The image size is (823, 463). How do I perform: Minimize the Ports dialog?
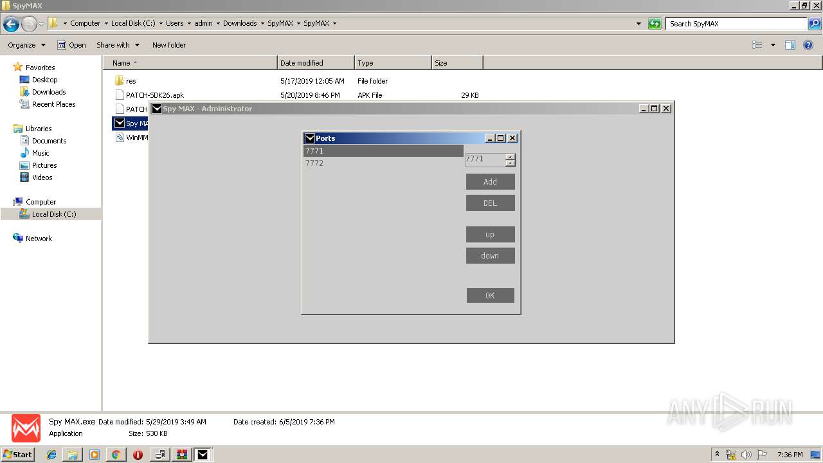pos(491,138)
